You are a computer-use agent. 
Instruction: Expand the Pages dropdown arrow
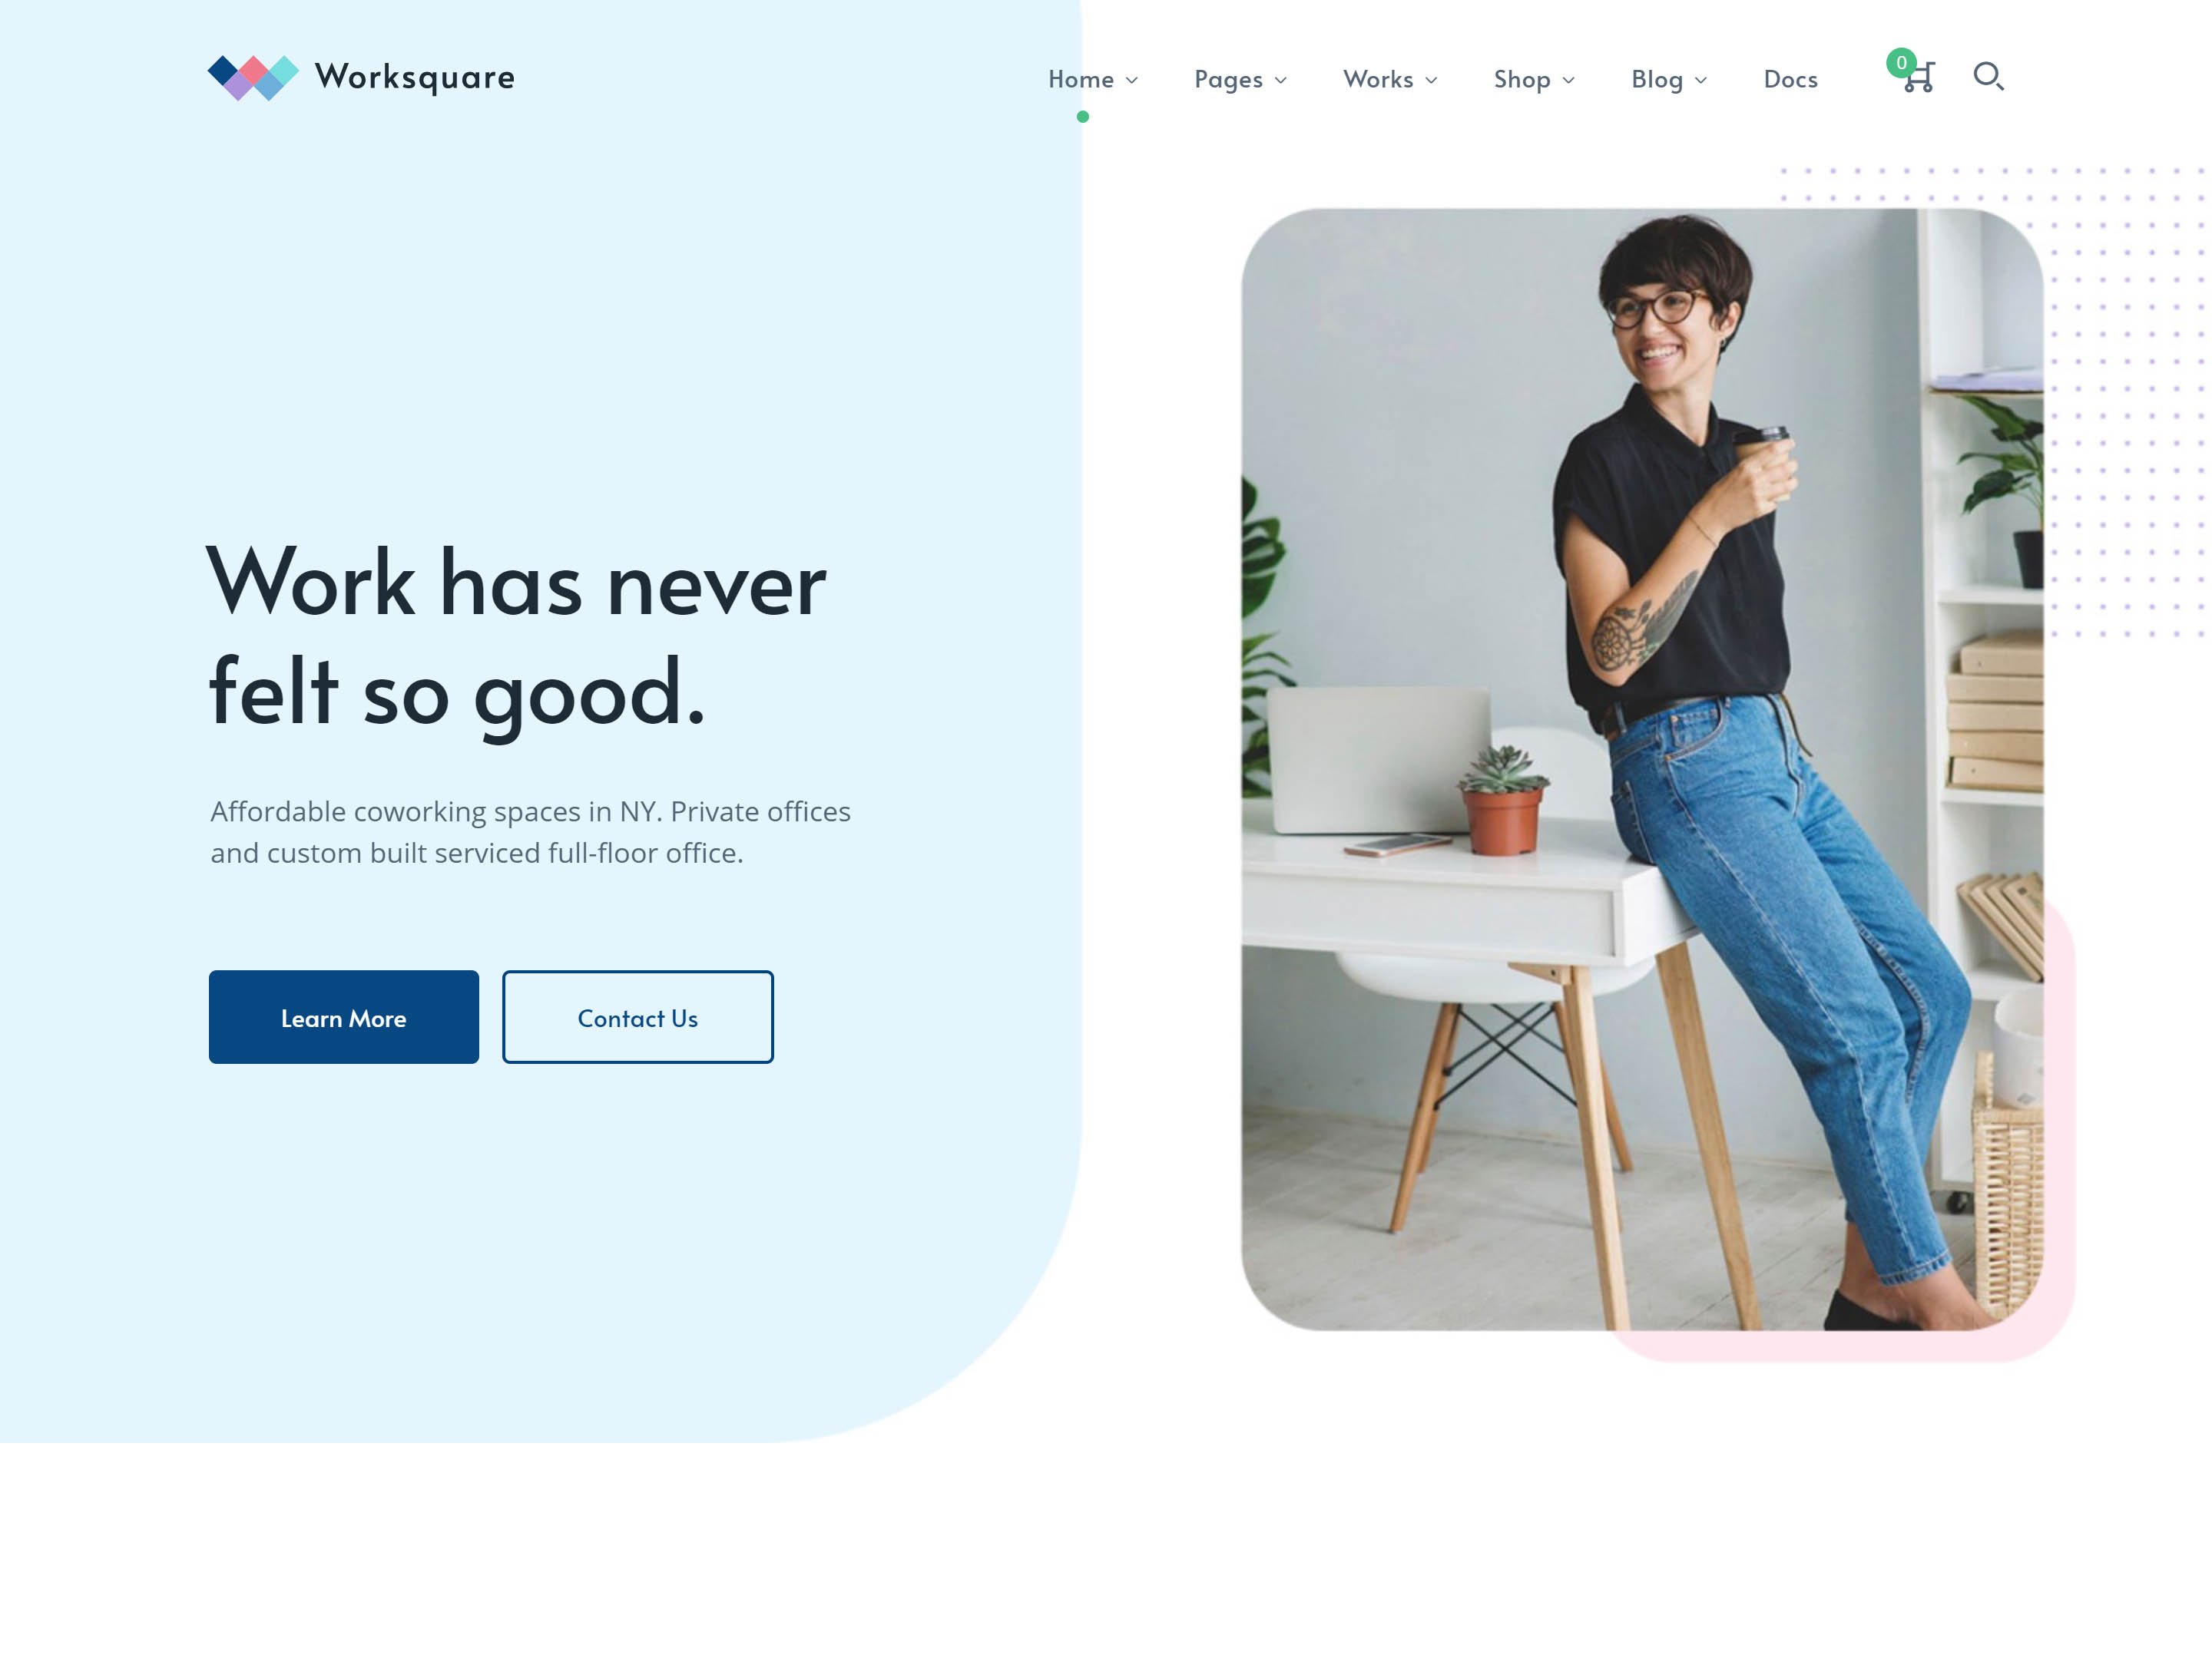[x=1281, y=81]
